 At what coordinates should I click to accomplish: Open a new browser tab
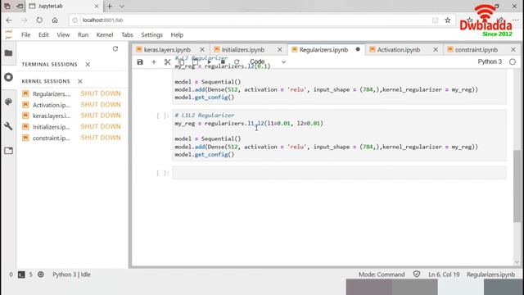coord(109,6)
